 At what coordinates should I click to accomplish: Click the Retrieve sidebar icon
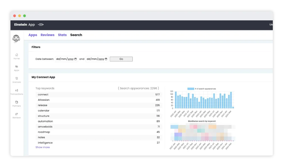pyautogui.click(x=16, y=114)
